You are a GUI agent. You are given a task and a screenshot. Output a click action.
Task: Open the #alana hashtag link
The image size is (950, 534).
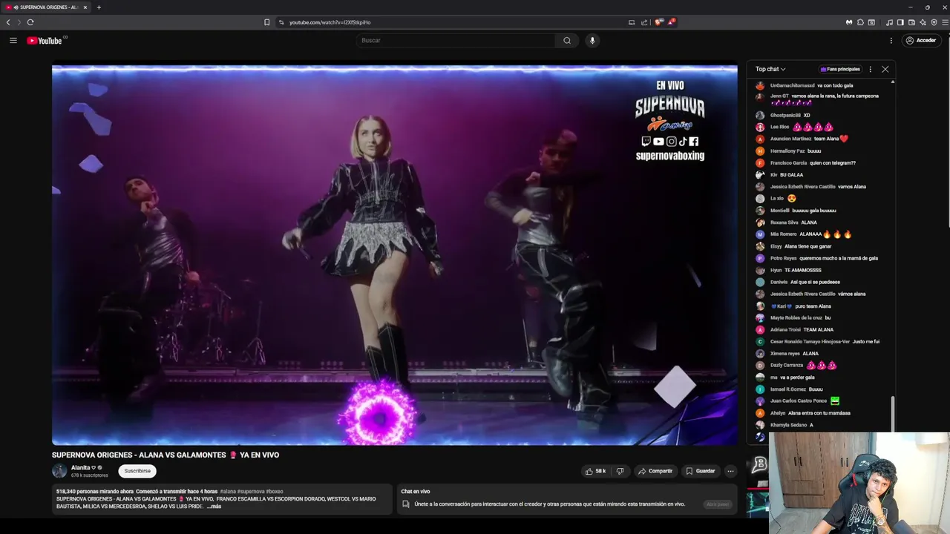(228, 492)
